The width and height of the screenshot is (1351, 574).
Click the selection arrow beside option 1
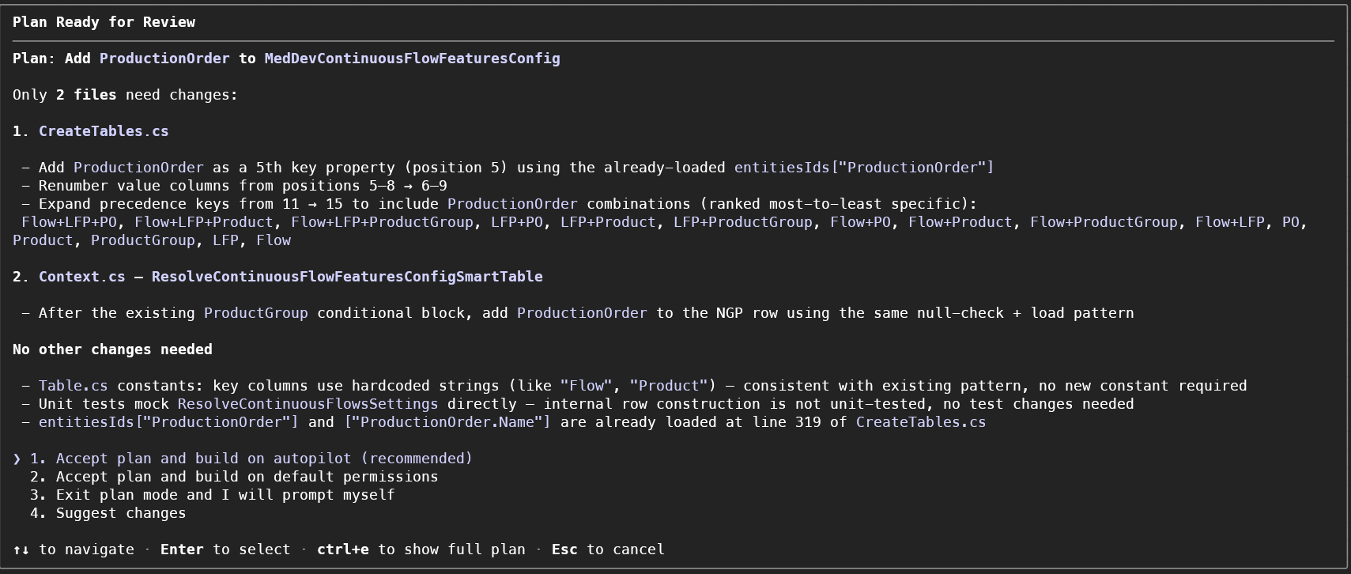(x=17, y=459)
